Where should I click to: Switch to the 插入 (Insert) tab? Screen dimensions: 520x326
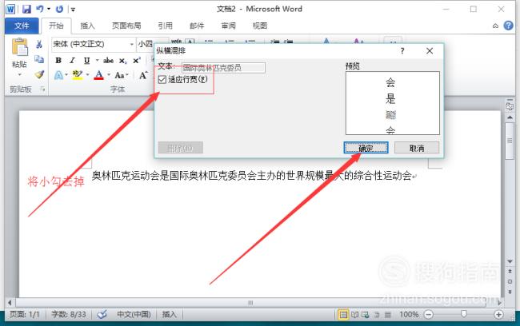tap(87, 26)
